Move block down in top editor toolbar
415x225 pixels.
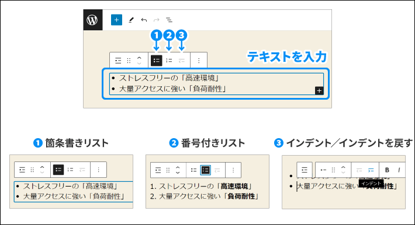[139, 64]
